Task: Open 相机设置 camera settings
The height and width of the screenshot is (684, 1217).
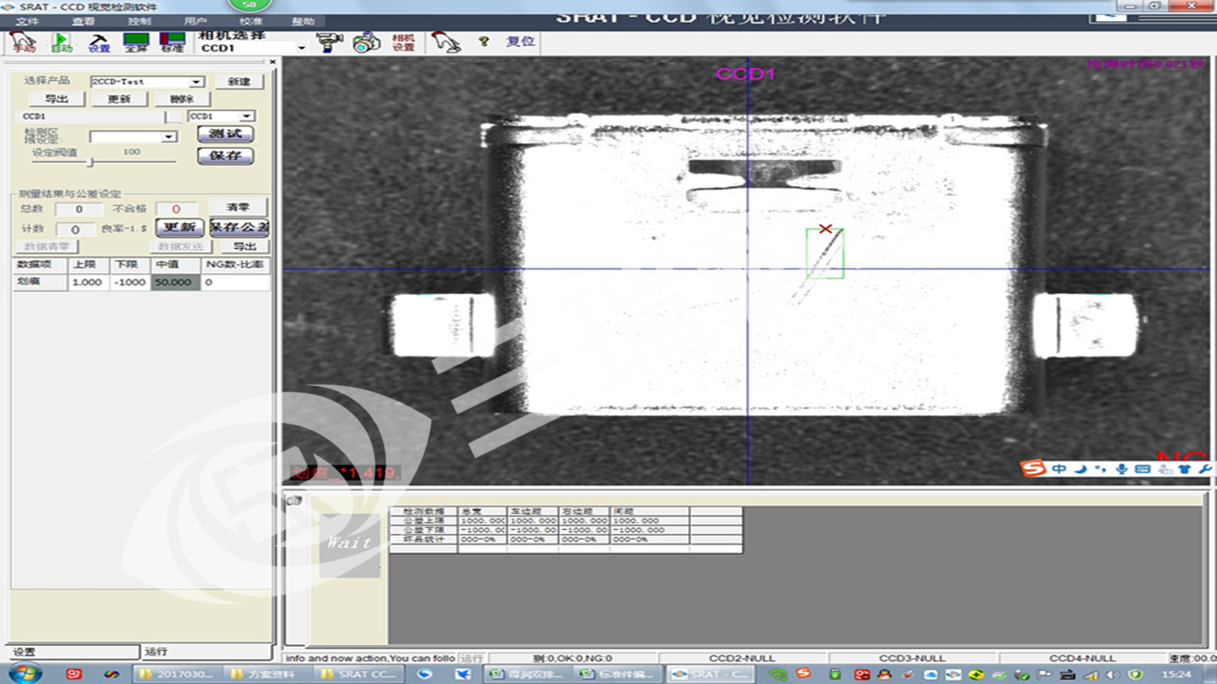Action: (403, 42)
